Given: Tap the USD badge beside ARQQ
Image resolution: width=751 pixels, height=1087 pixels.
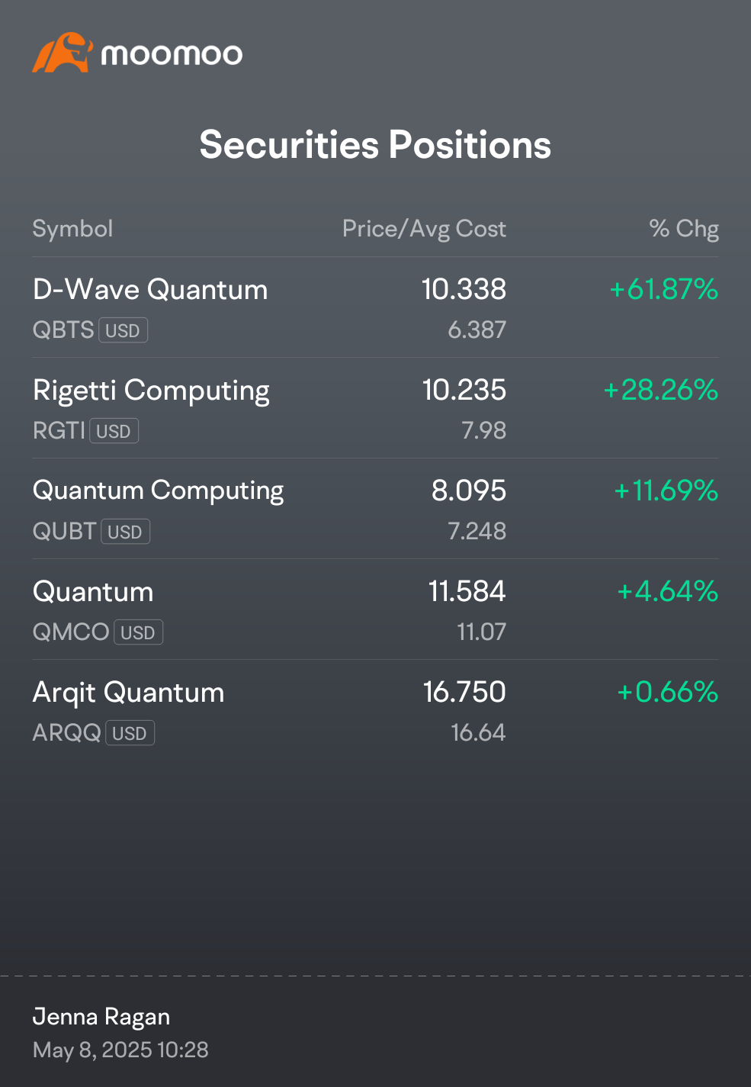Looking at the screenshot, I should (130, 733).
